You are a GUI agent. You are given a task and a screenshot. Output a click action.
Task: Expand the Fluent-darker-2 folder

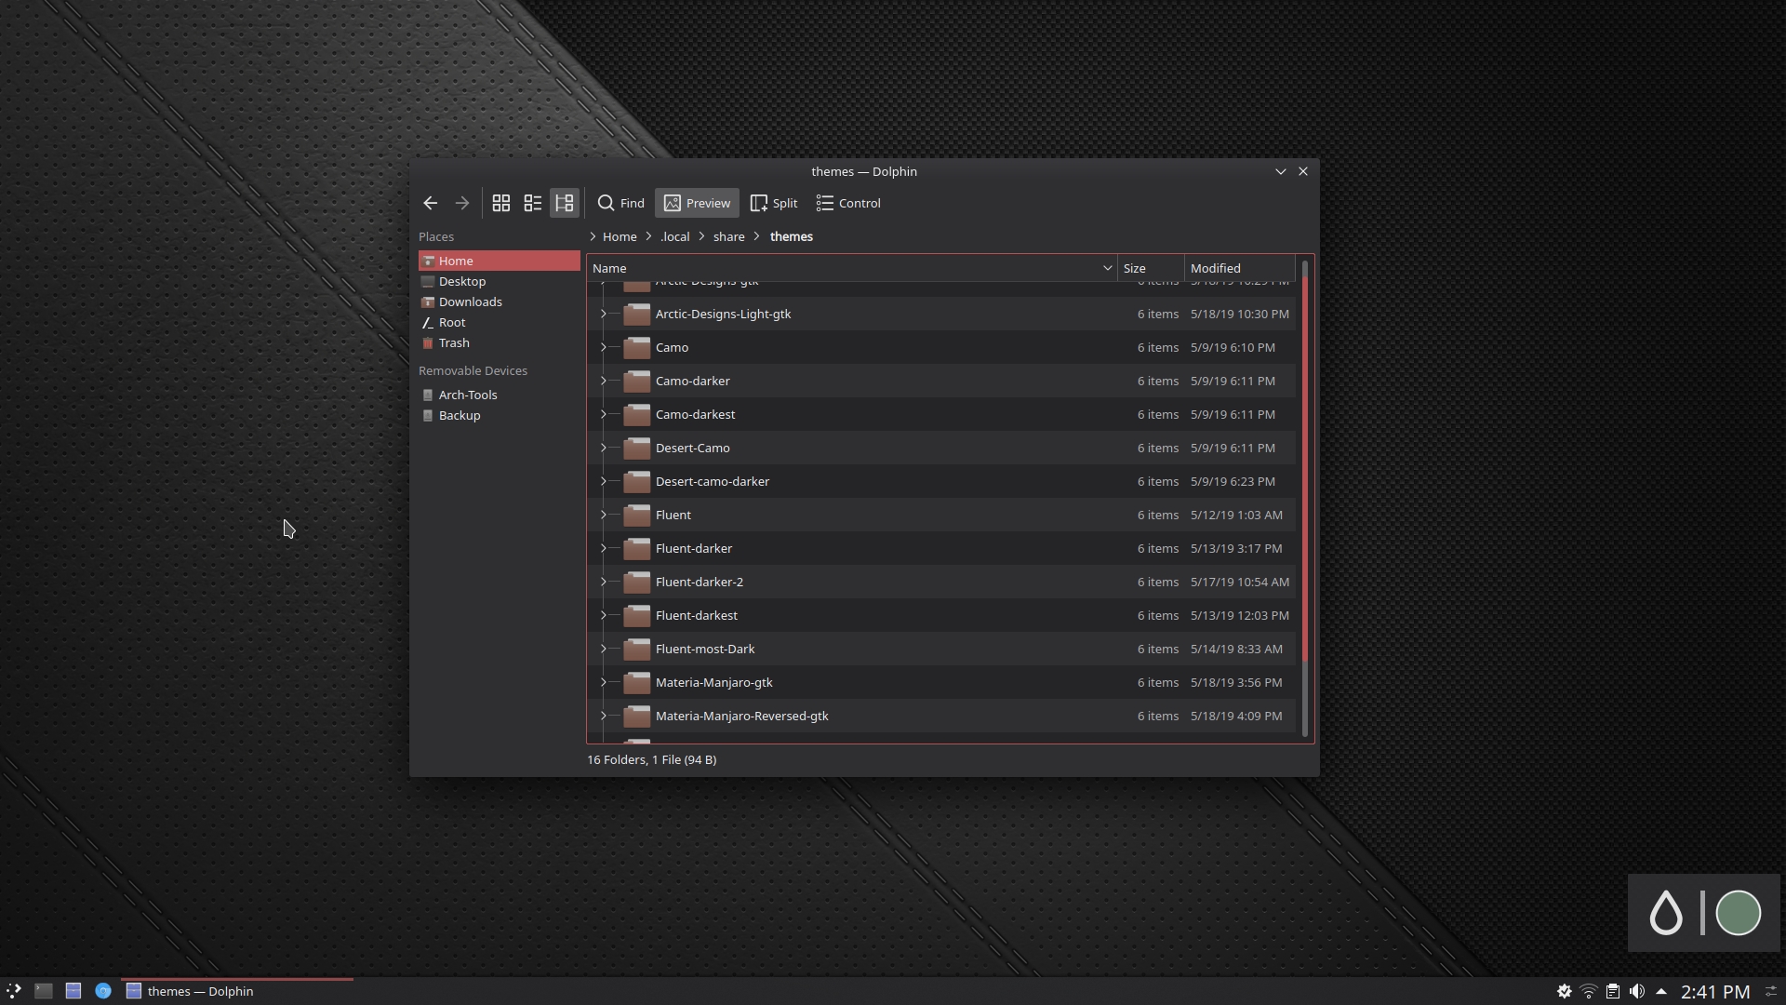[x=603, y=582]
